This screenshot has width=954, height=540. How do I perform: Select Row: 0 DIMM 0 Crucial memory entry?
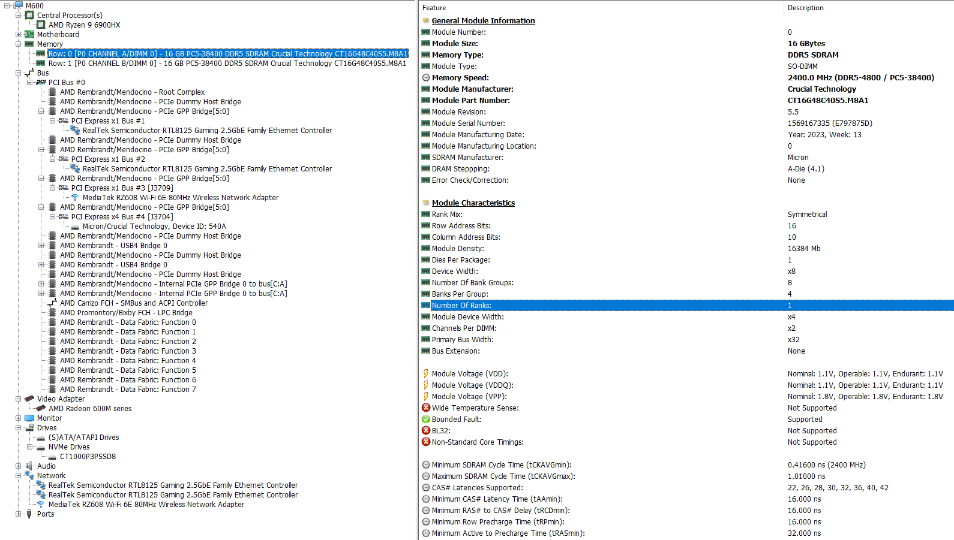click(227, 53)
